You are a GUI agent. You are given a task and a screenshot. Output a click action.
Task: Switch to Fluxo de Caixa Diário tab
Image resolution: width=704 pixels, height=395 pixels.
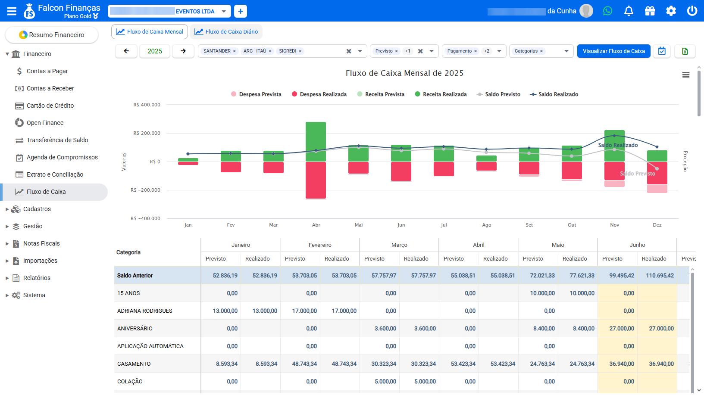[x=226, y=31]
